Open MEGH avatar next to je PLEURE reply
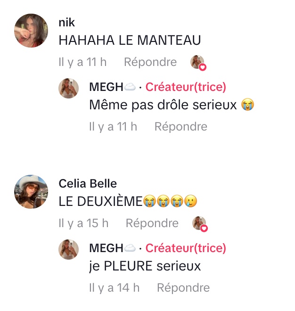The height and width of the screenshot is (311, 295). [68, 250]
